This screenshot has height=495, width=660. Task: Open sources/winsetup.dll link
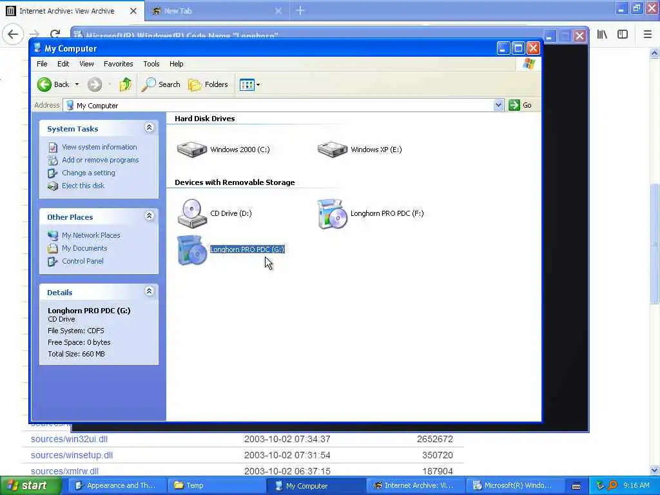coord(72,455)
